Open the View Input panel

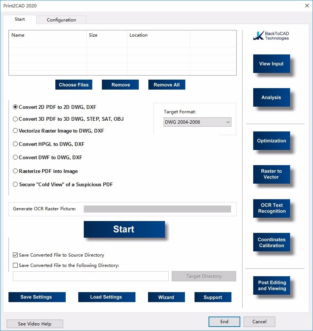[x=271, y=64]
